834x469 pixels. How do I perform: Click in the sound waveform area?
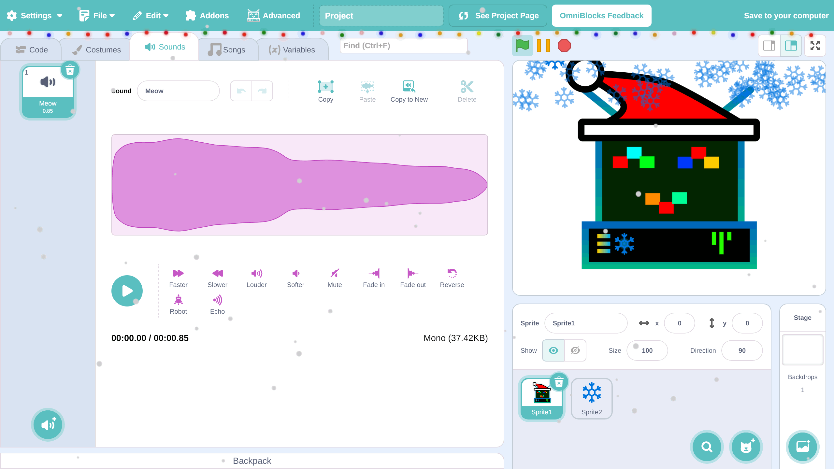[299, 185]
